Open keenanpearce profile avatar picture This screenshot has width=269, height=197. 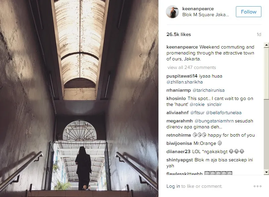coord(172,12)
